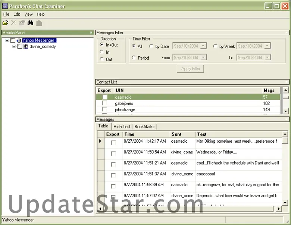Select the All time filter option

[134, 46]
